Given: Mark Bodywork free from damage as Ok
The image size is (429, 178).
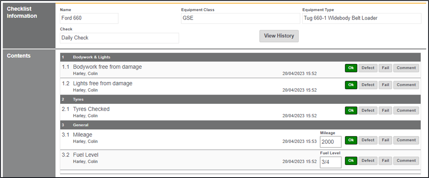Looking at the screenshot, I should (x=350, y=68).
